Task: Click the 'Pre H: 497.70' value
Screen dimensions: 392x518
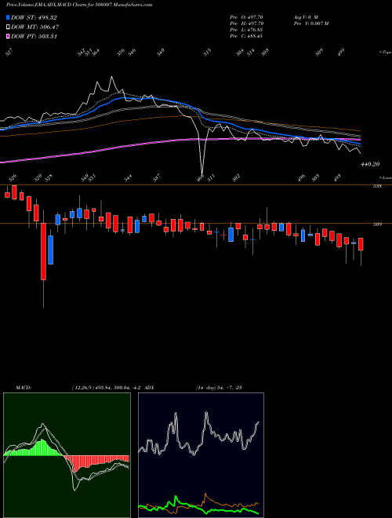Action: click(246, 24)
